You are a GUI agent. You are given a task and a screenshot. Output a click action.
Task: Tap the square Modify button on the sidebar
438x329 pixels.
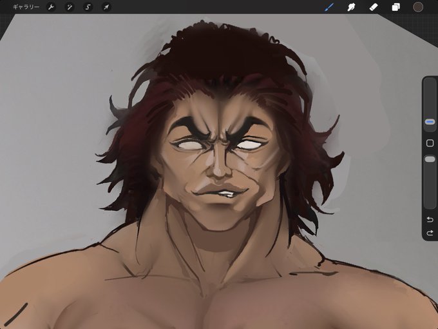coord(430,143)
